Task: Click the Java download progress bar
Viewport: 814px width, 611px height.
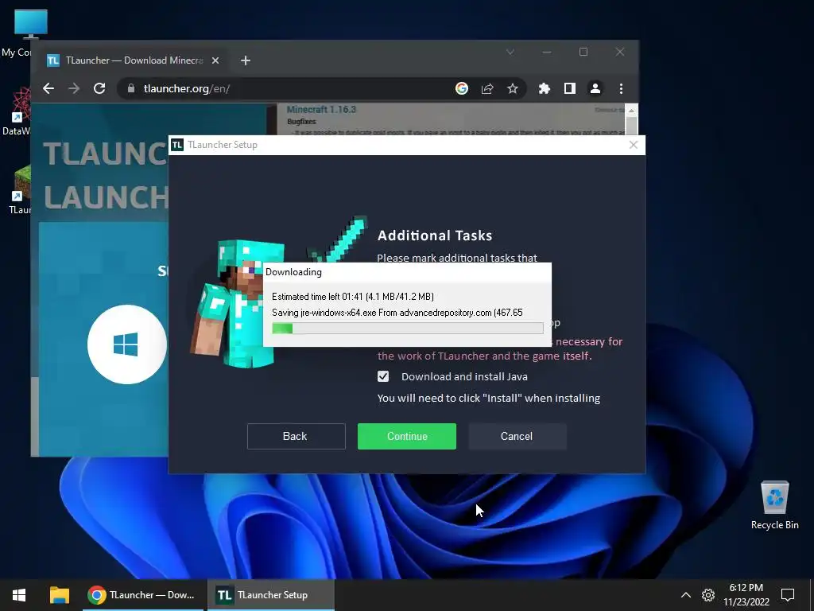Action: click(x=408, y=328)
